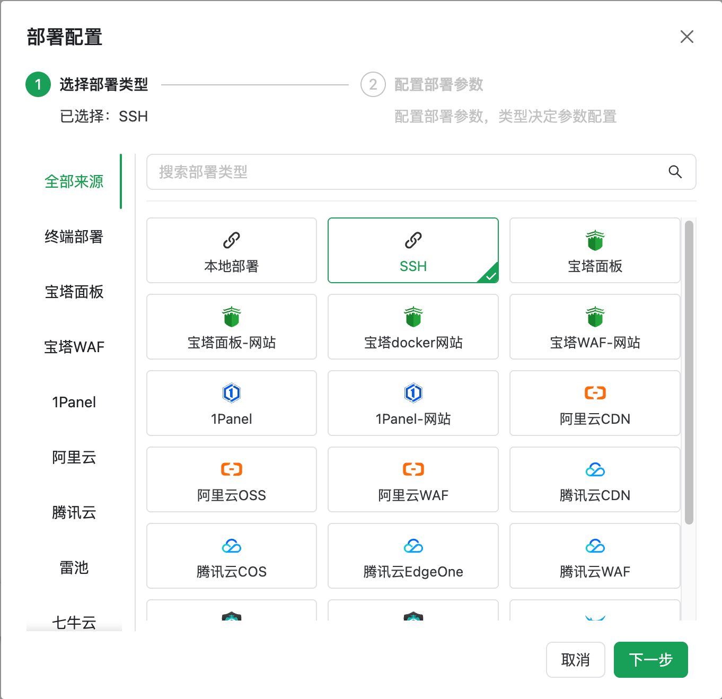The height and width of the screenshot is (699, 722).
Task: Filter by 雷池 category
Action: click(74, 567)
